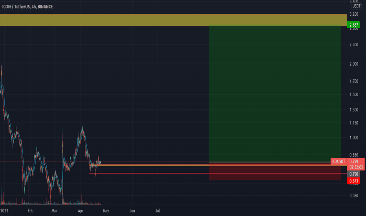Click the 2.000 price axis label
366x216 pixels.
[353, 64]
